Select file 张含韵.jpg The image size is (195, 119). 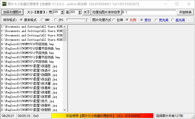32,79
